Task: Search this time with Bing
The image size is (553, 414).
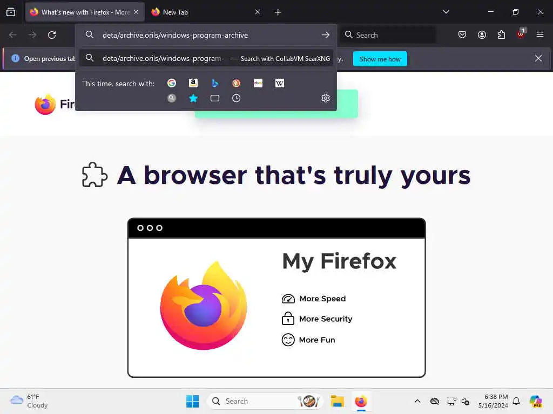Action: click(215, 83)
